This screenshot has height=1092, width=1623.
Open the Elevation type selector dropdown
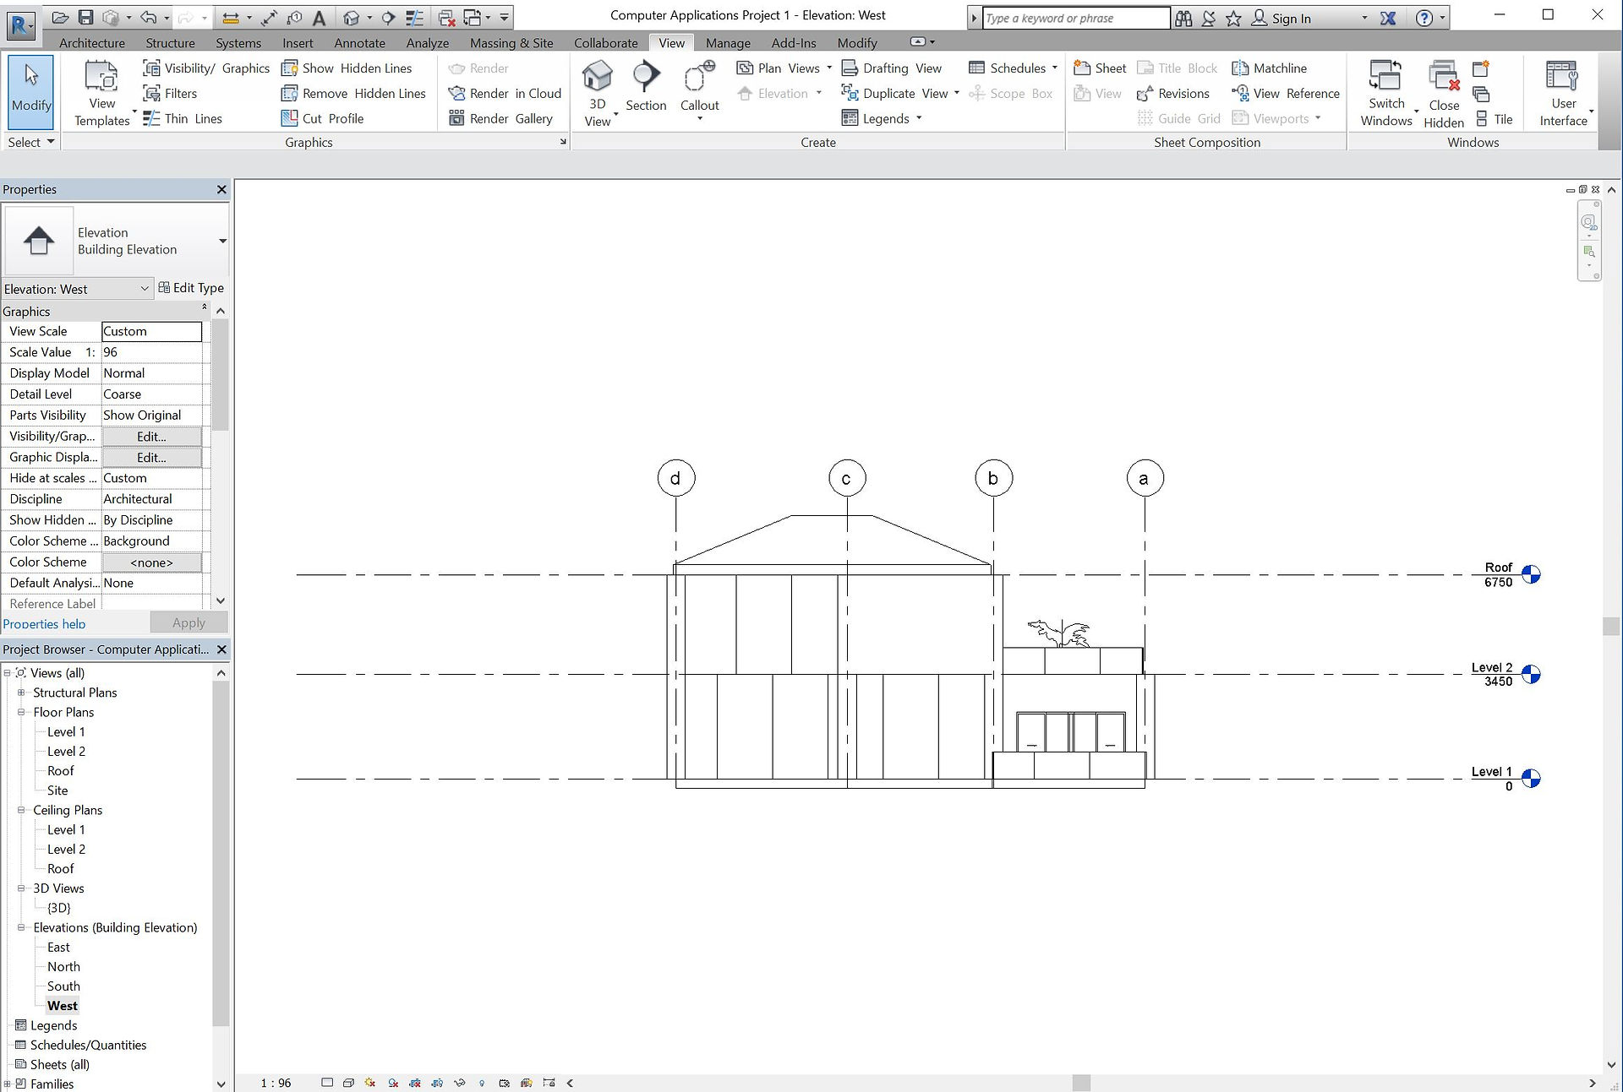click(x=222, y=241)
